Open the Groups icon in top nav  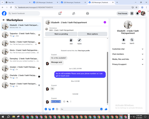[x=88, y=13]
